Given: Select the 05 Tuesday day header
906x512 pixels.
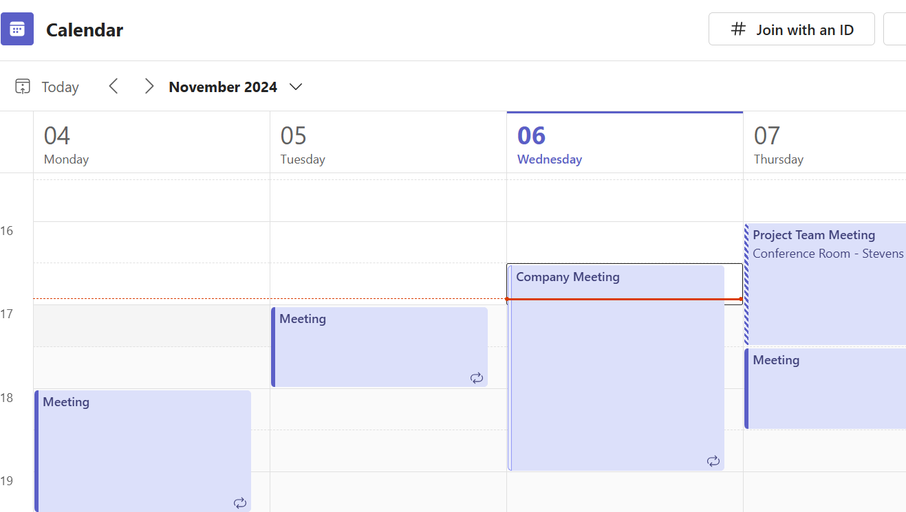Looking at the screenshot, I should coord(388,142).
